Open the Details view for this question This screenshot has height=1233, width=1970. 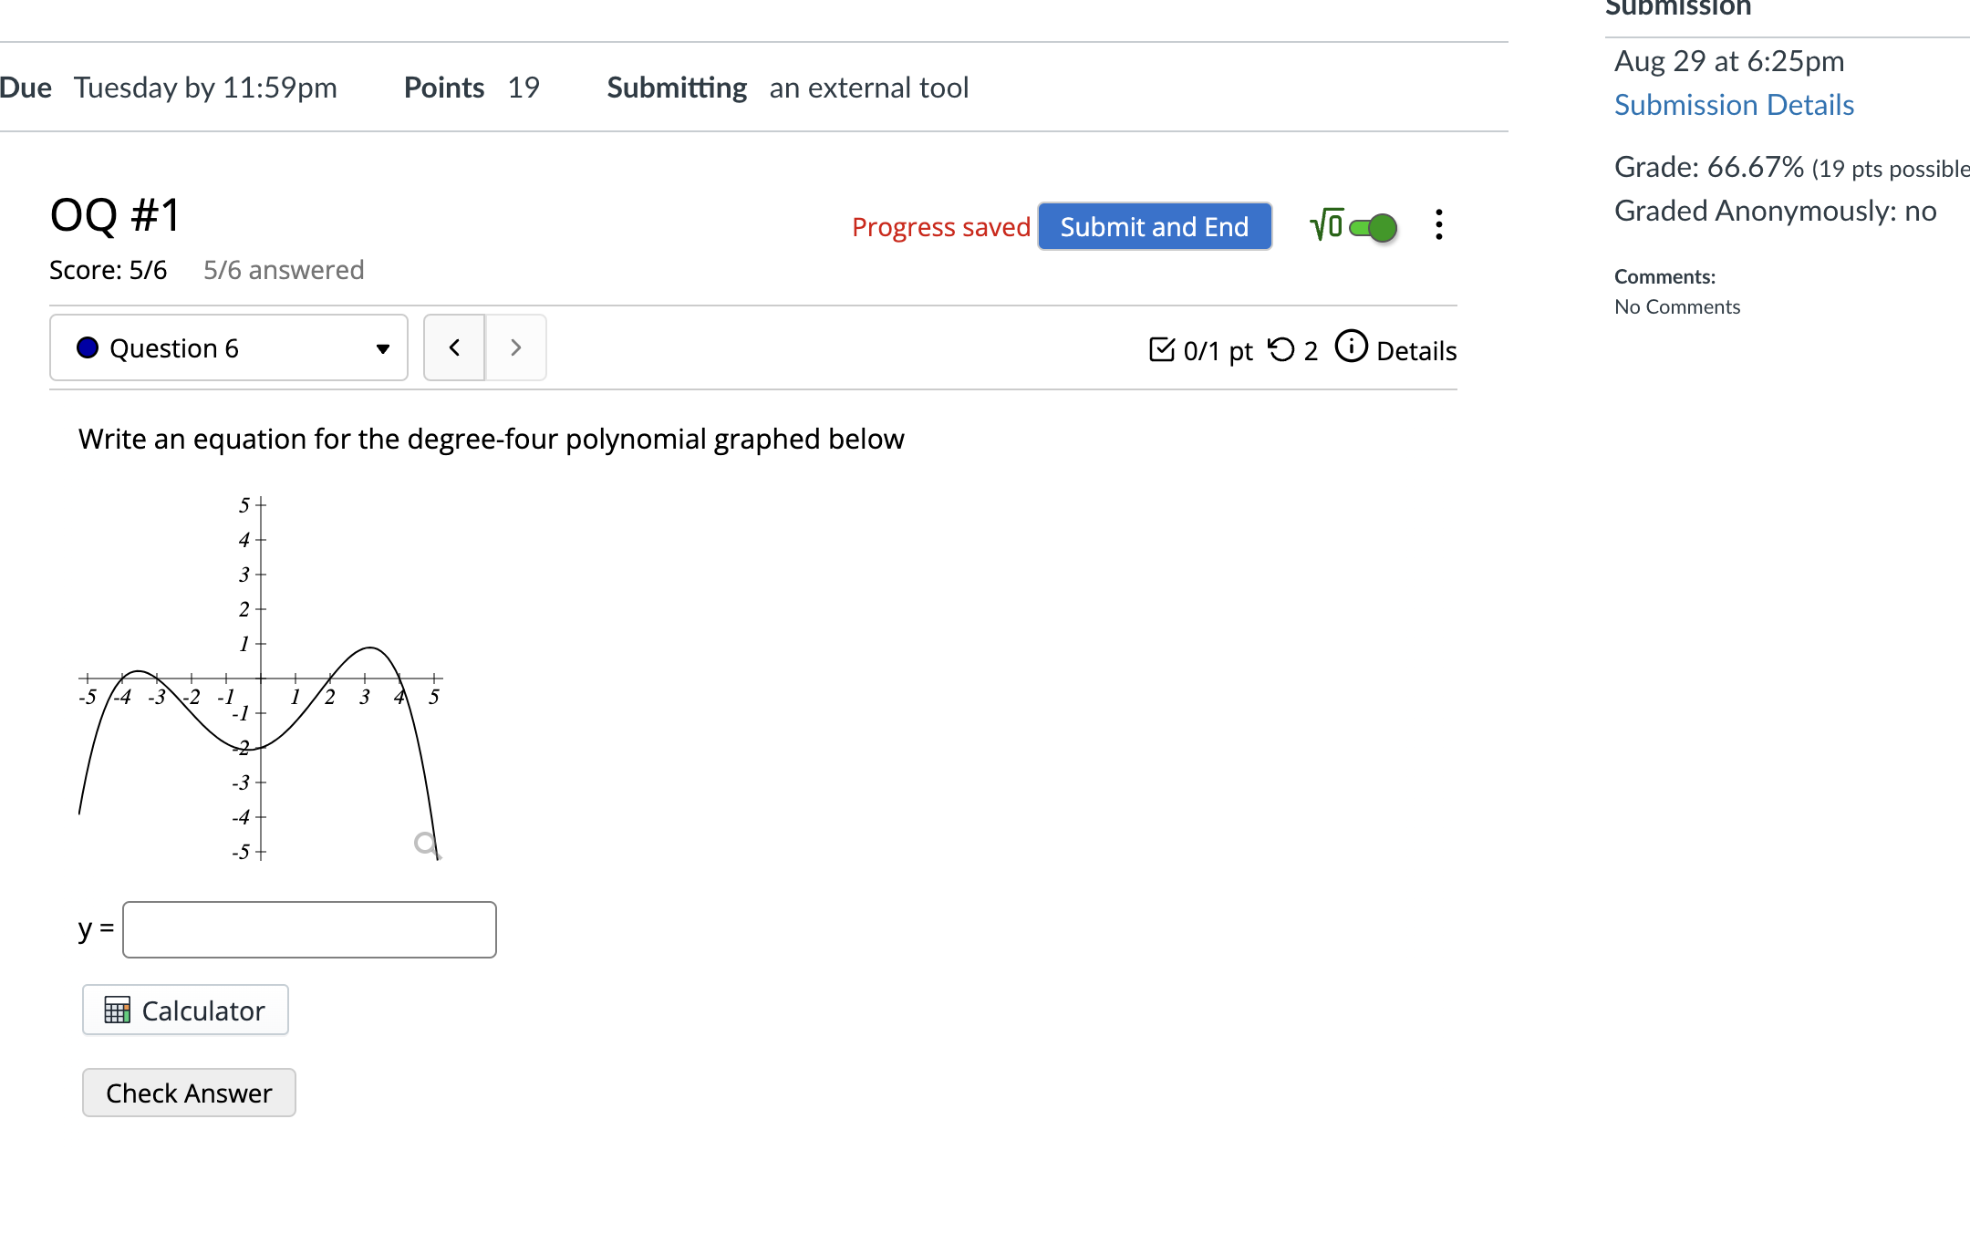(1416, 350)
